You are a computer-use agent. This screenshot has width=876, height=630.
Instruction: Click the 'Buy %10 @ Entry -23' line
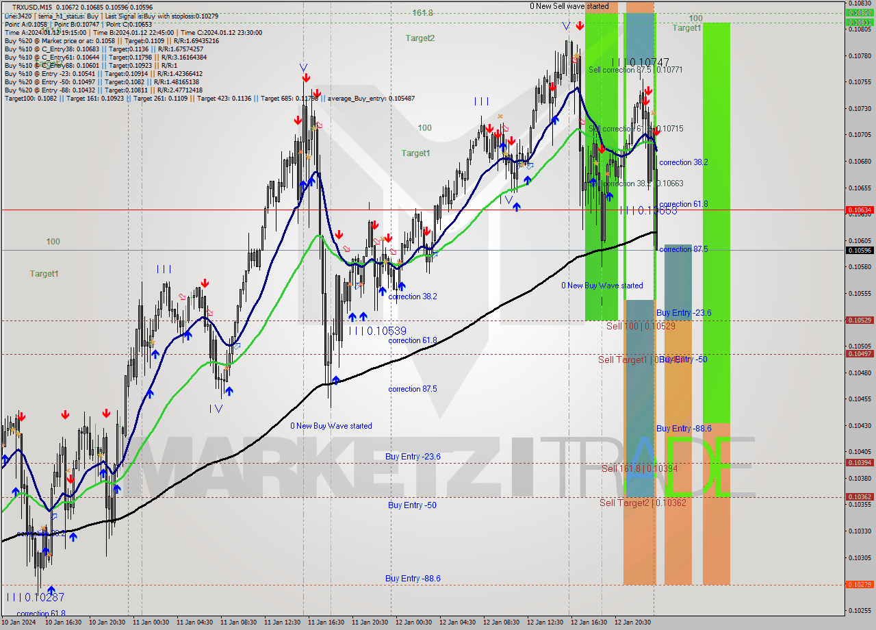pos(103,73)
